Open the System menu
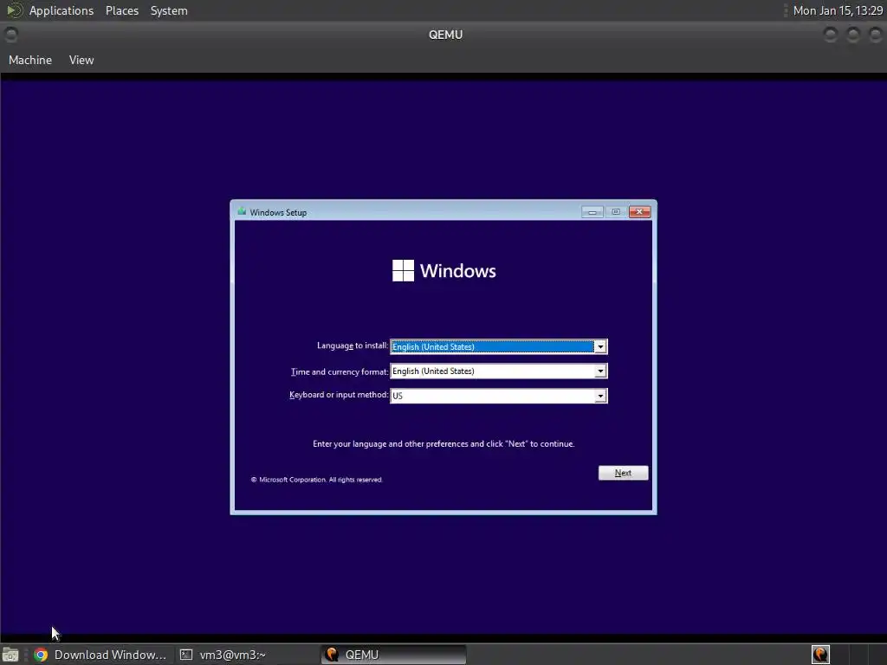 point(169,10)
